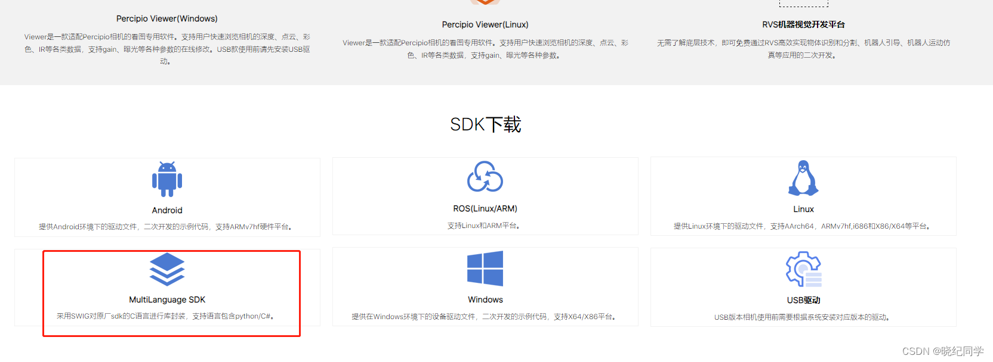Image resolution: width=993 pixels, height=362 pixels.
Task: Click the description mentioning SWIG and python/C#
Action: point(166,316)
